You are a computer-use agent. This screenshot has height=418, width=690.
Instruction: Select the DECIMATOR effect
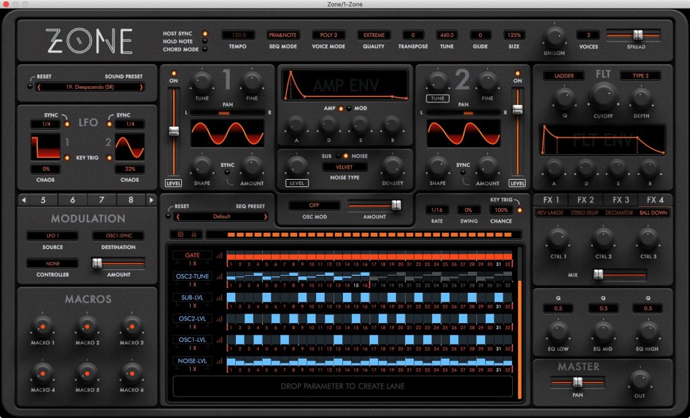click(619, 213)
